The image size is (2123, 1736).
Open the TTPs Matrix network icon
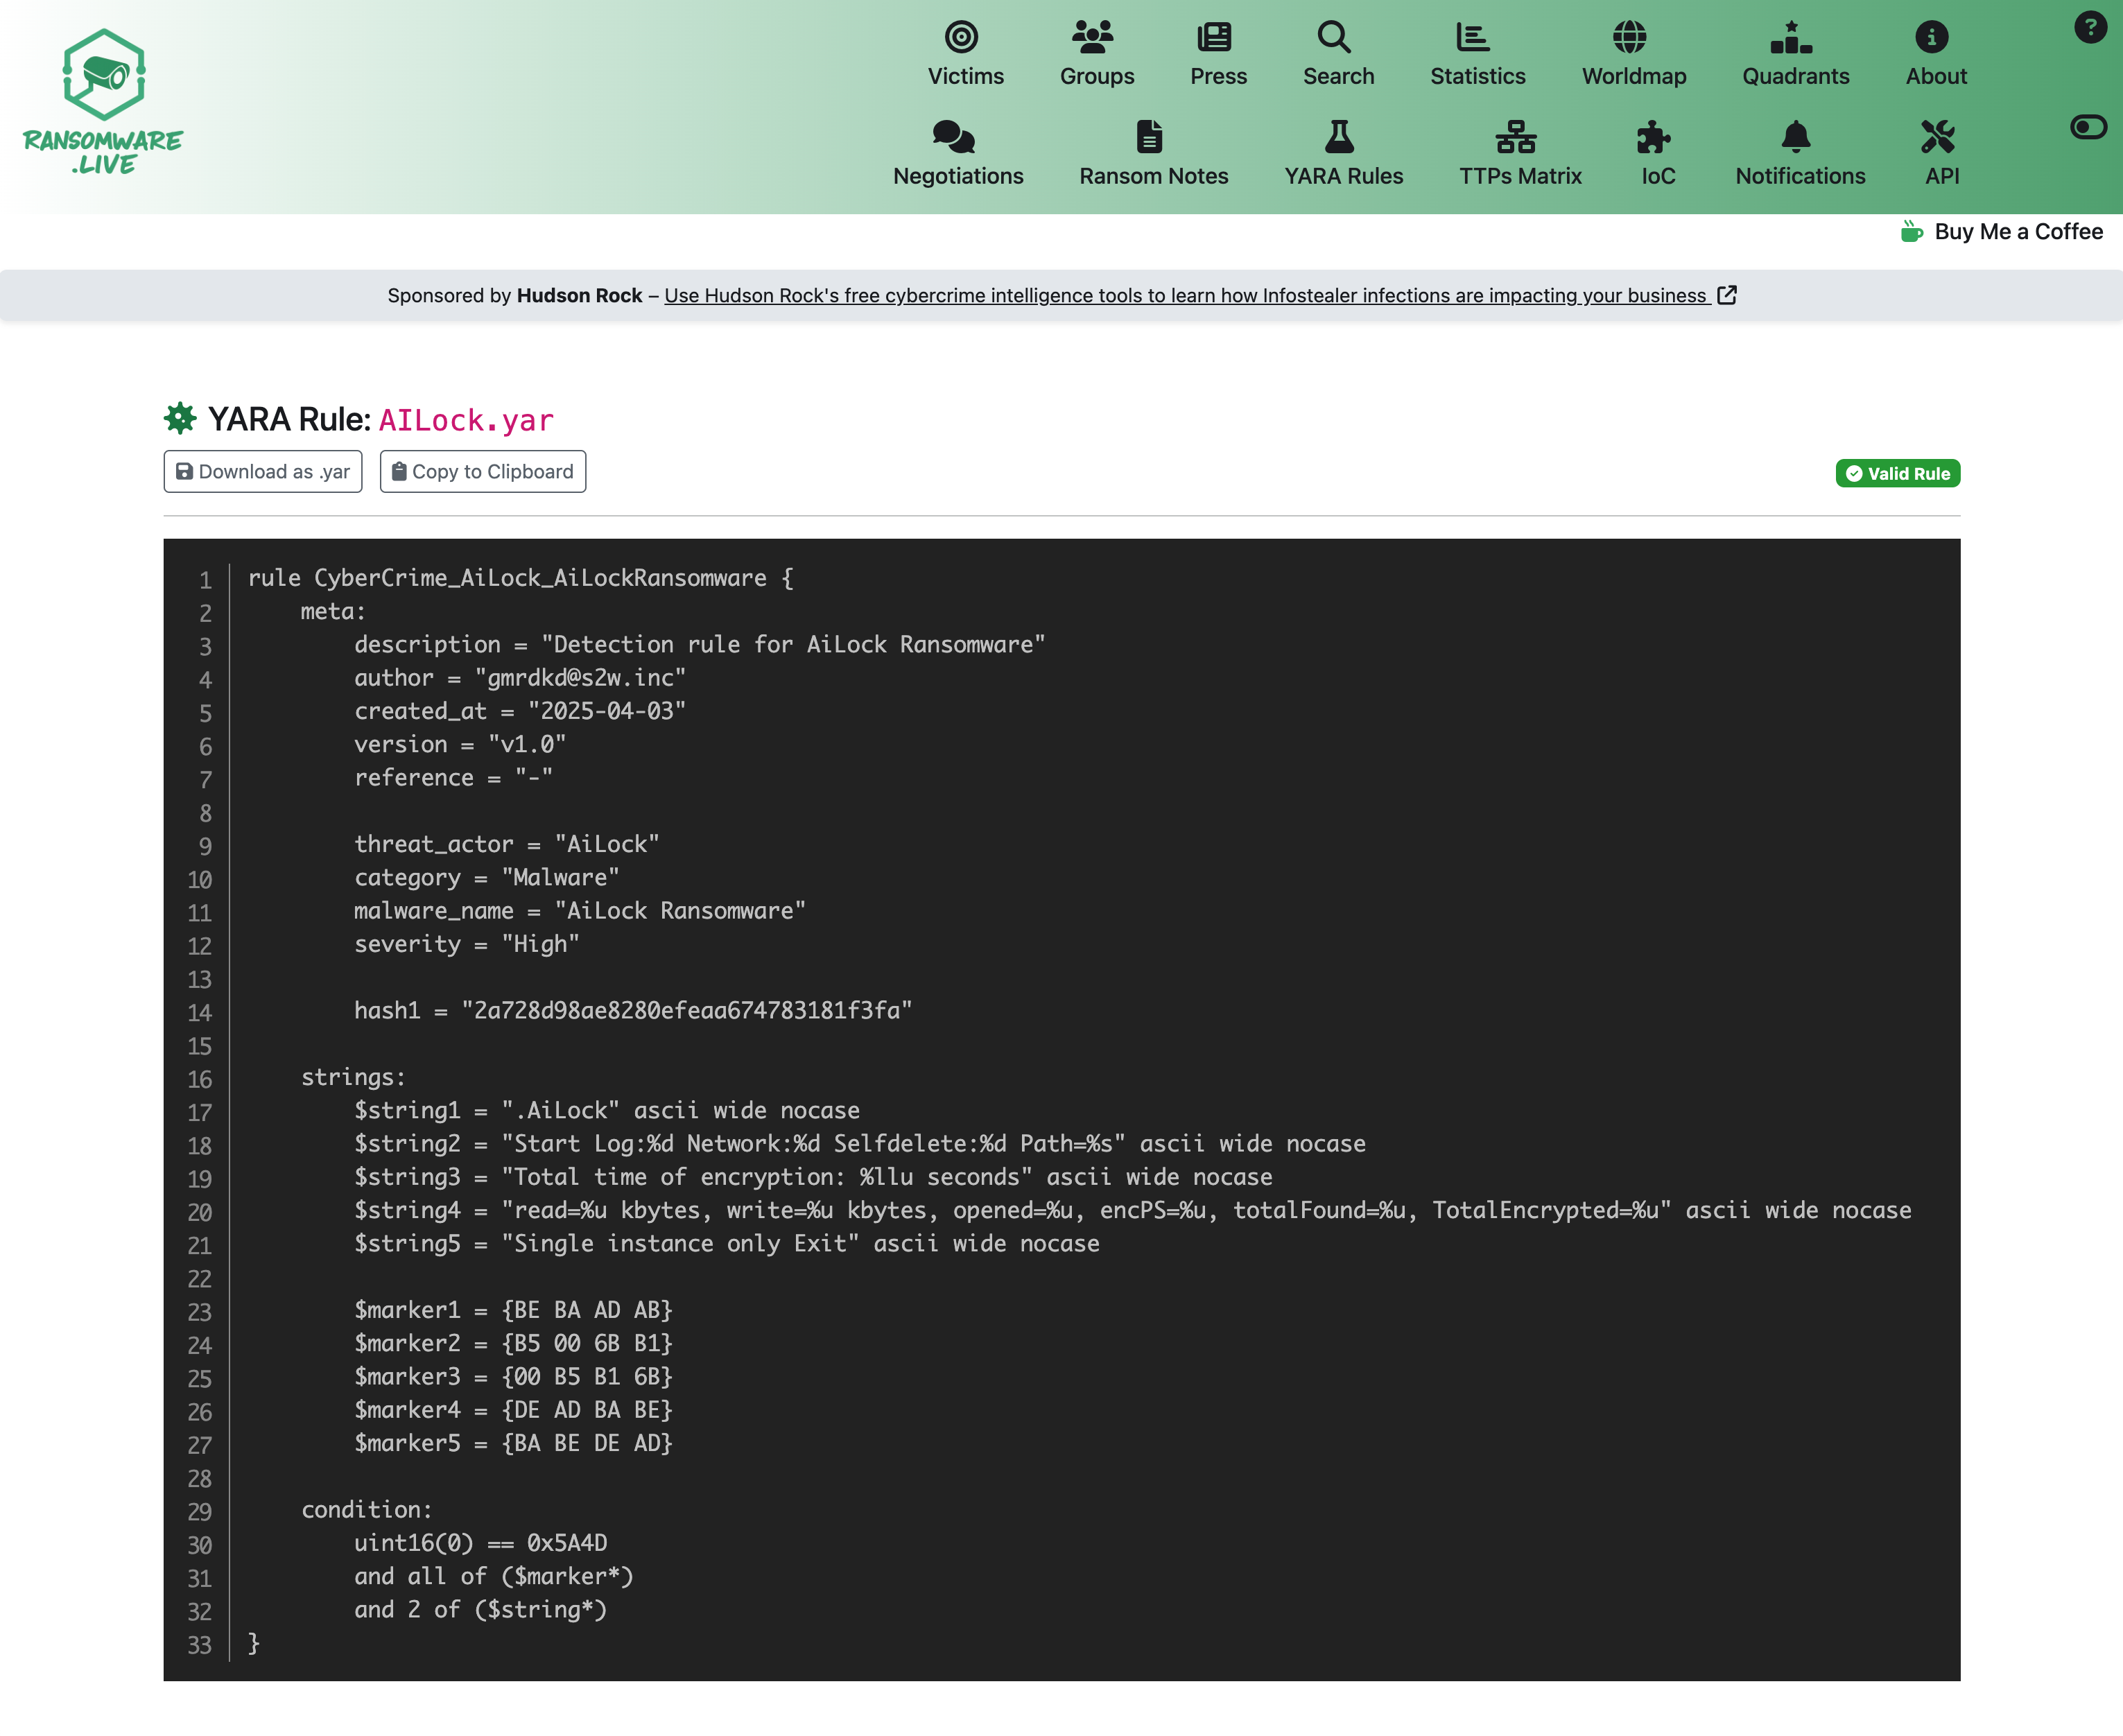click(1515, 137)
